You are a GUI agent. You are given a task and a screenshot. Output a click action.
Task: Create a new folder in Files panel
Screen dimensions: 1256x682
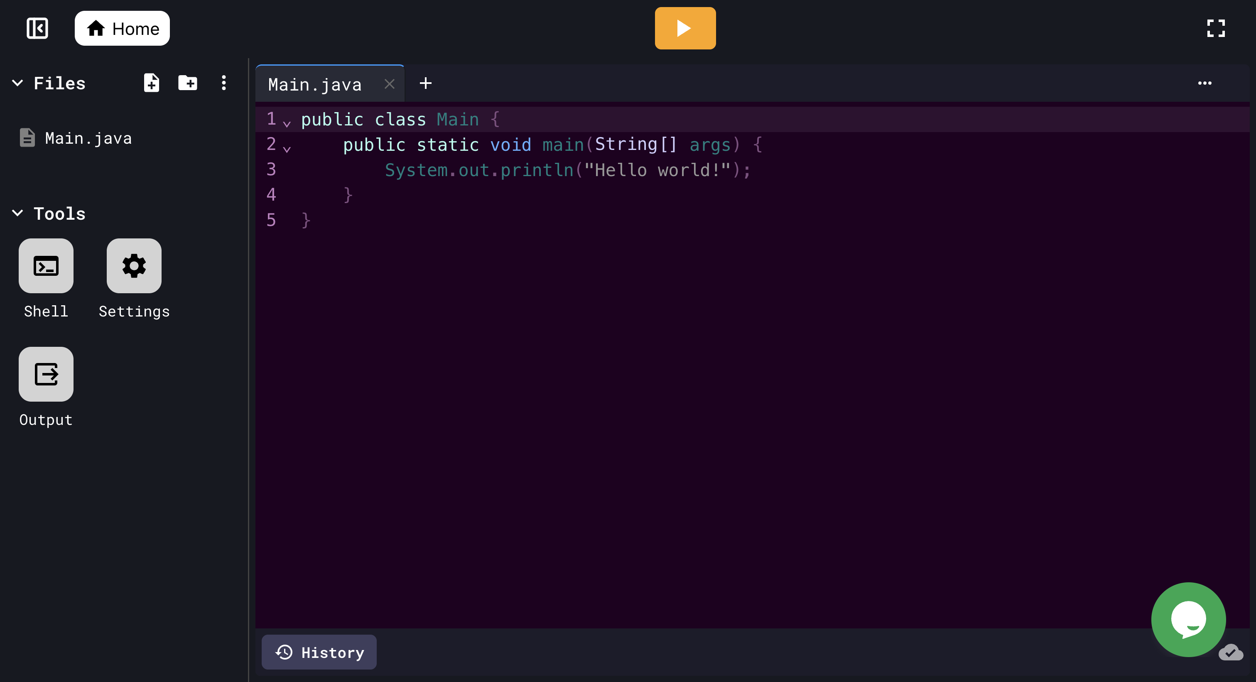point(187,83)
